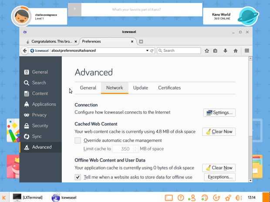Open the Downloads arrow icon
Viewport: 270px width, 202px height.
pyautogui.click(x=226, y=51)
